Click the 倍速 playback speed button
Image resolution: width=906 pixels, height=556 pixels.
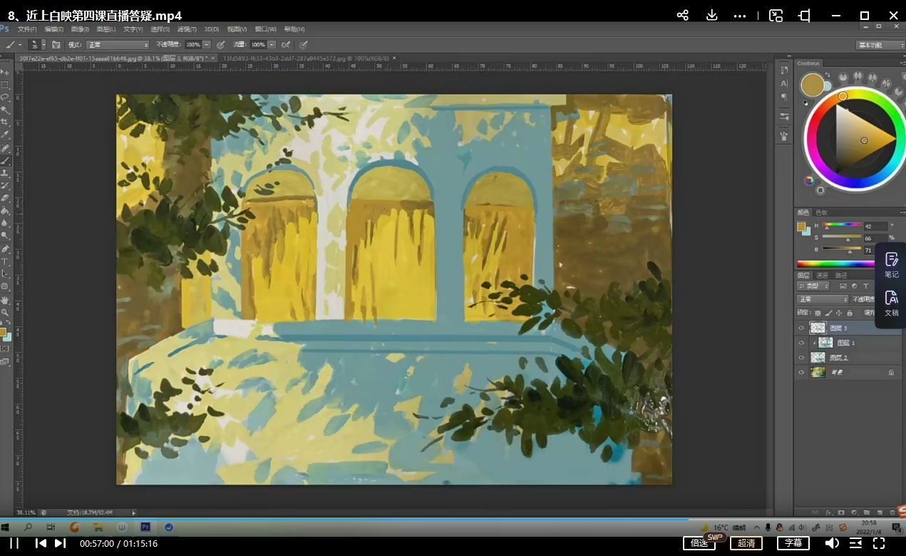[699, 543]
